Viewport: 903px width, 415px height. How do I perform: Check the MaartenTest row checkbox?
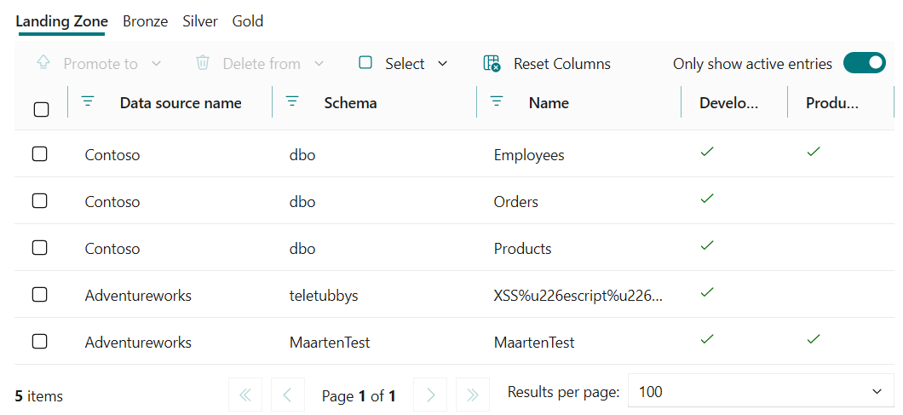tap(39, 341)
